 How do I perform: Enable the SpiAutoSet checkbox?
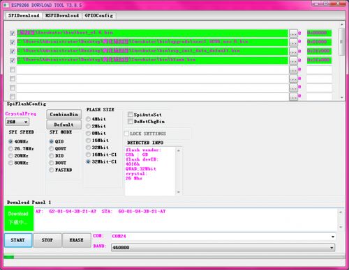(x=131, y=114)
